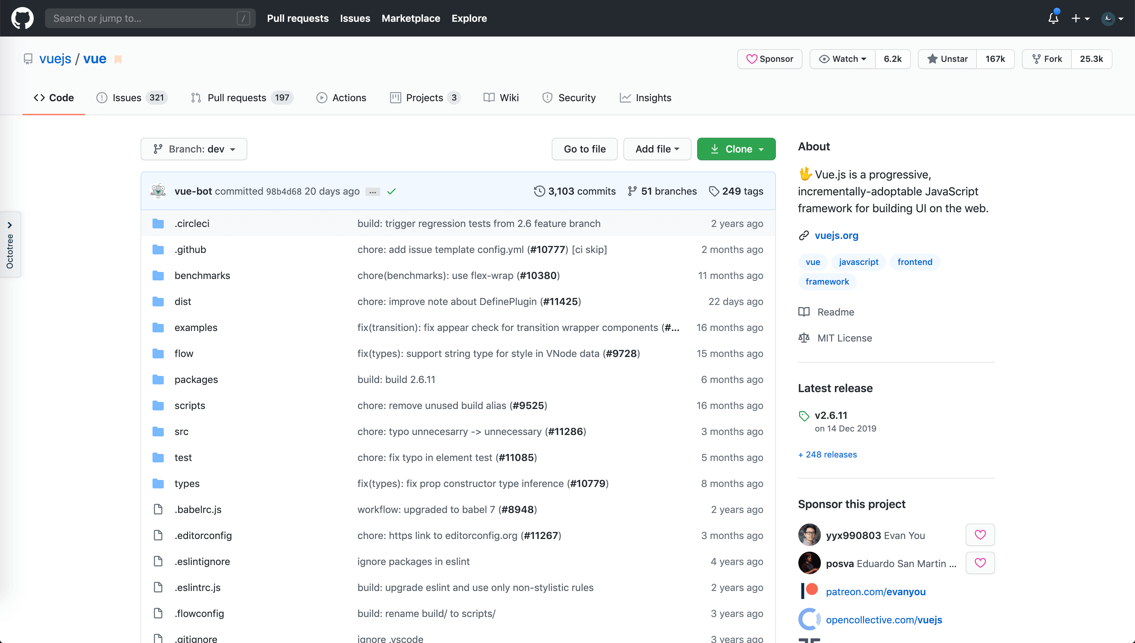Image resolution: width=1135 pixels, height=643 pixels.
Task: Open the types folder icon
Action: (x=158, y=483)
